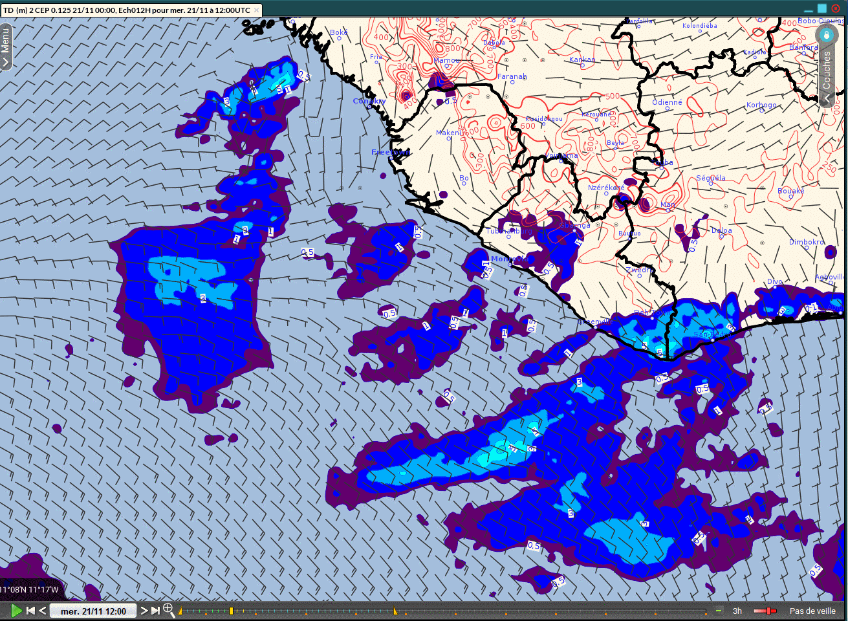Toggle the lock icon on the Couches panel
Viewport: 848px width, 621px height.
[x=827, y=35]
